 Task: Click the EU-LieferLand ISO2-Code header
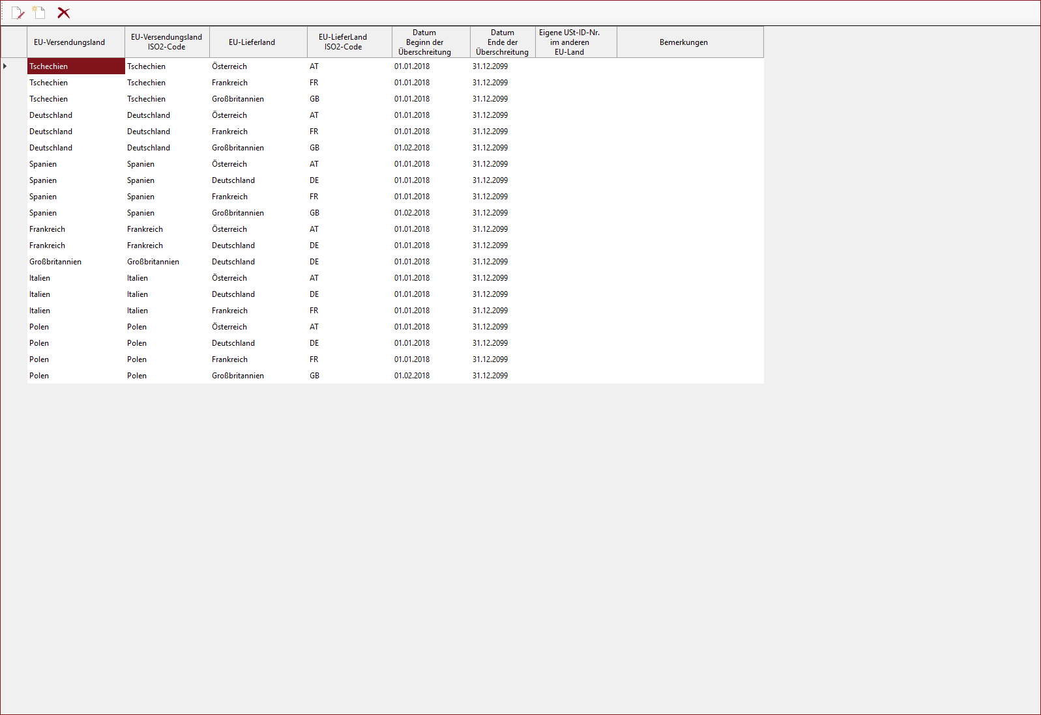tap(343, 42)
